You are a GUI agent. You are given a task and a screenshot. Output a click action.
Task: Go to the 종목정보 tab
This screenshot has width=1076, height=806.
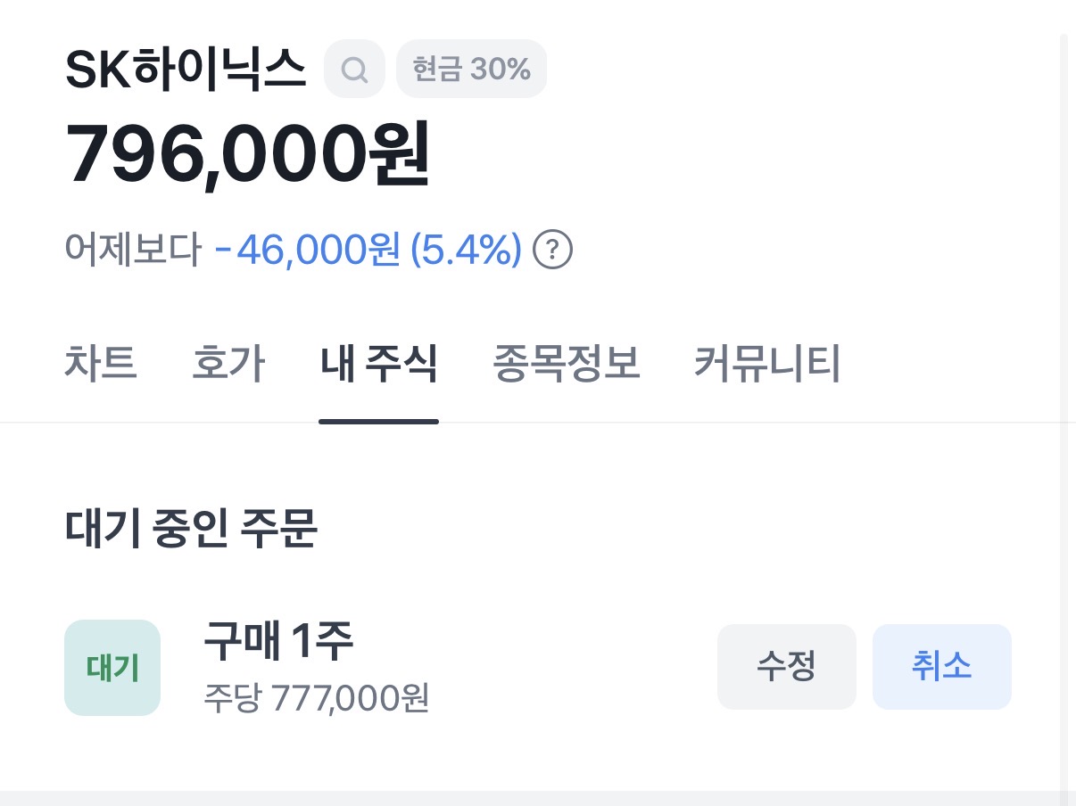point(567,365)
